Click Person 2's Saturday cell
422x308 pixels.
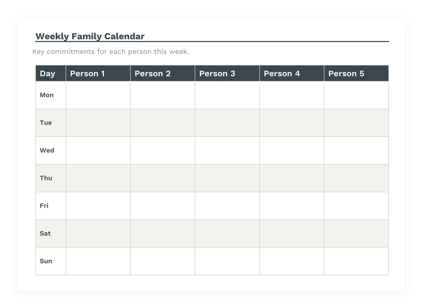163,233
